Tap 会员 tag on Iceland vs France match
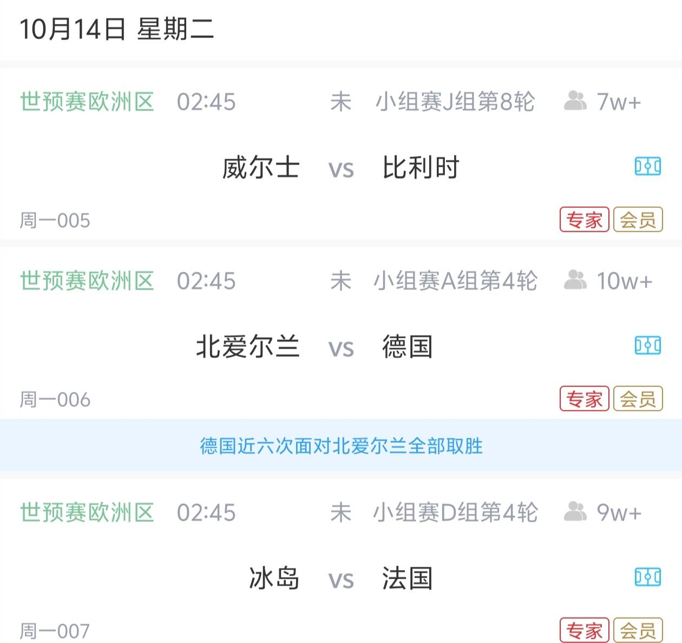 click(638, 631)
